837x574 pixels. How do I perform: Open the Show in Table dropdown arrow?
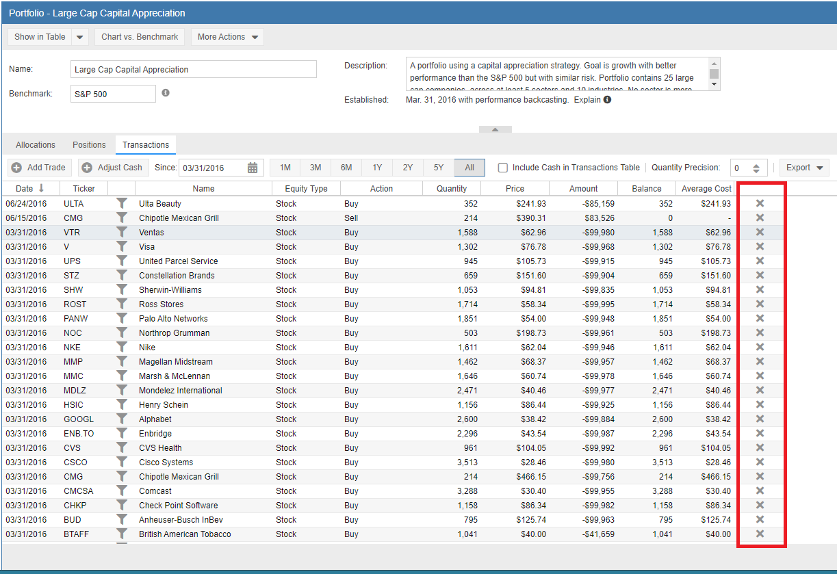[80, 37]
